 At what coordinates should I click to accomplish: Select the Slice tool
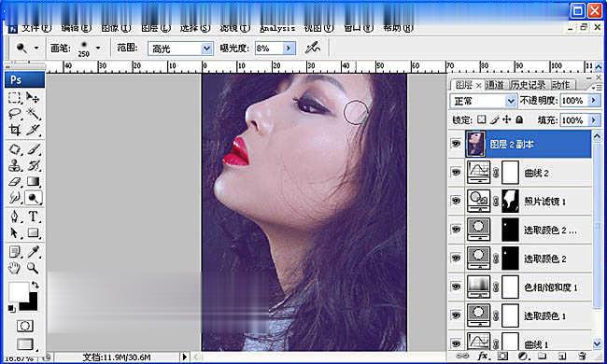[33, 130]
